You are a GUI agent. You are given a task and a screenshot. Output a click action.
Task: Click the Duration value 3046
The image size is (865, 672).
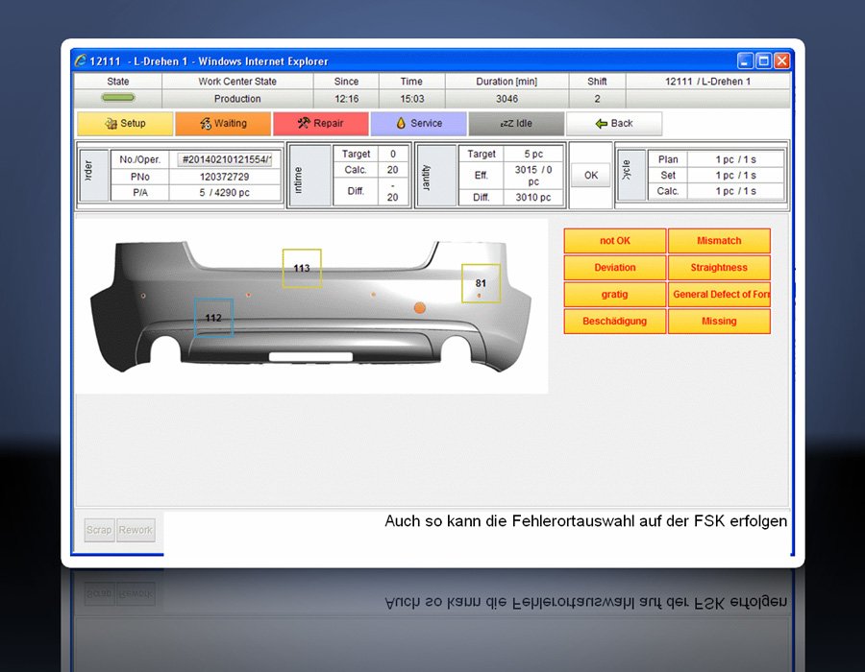click(507, 99)
